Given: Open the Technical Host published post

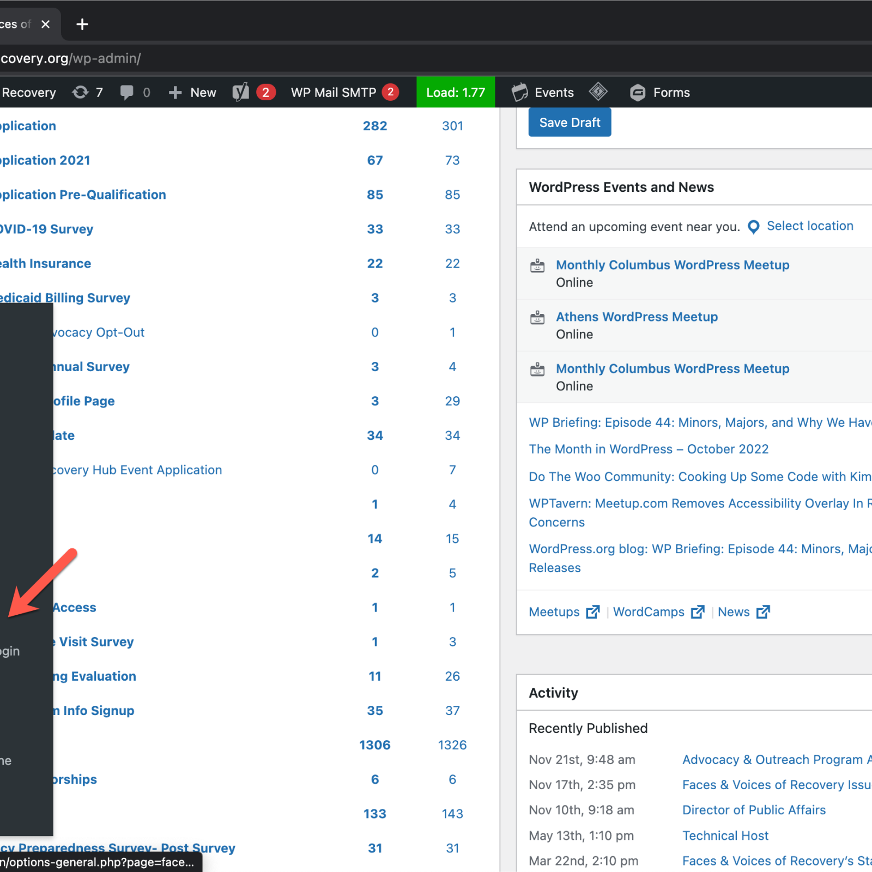Looking at the screenshot, I should tap(725, 835).
